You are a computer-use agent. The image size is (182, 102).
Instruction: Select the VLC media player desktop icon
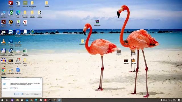[4, 42]
